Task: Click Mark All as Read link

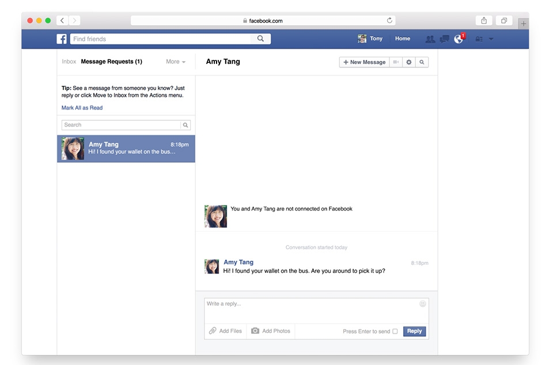Action: (x=82, y=108)
